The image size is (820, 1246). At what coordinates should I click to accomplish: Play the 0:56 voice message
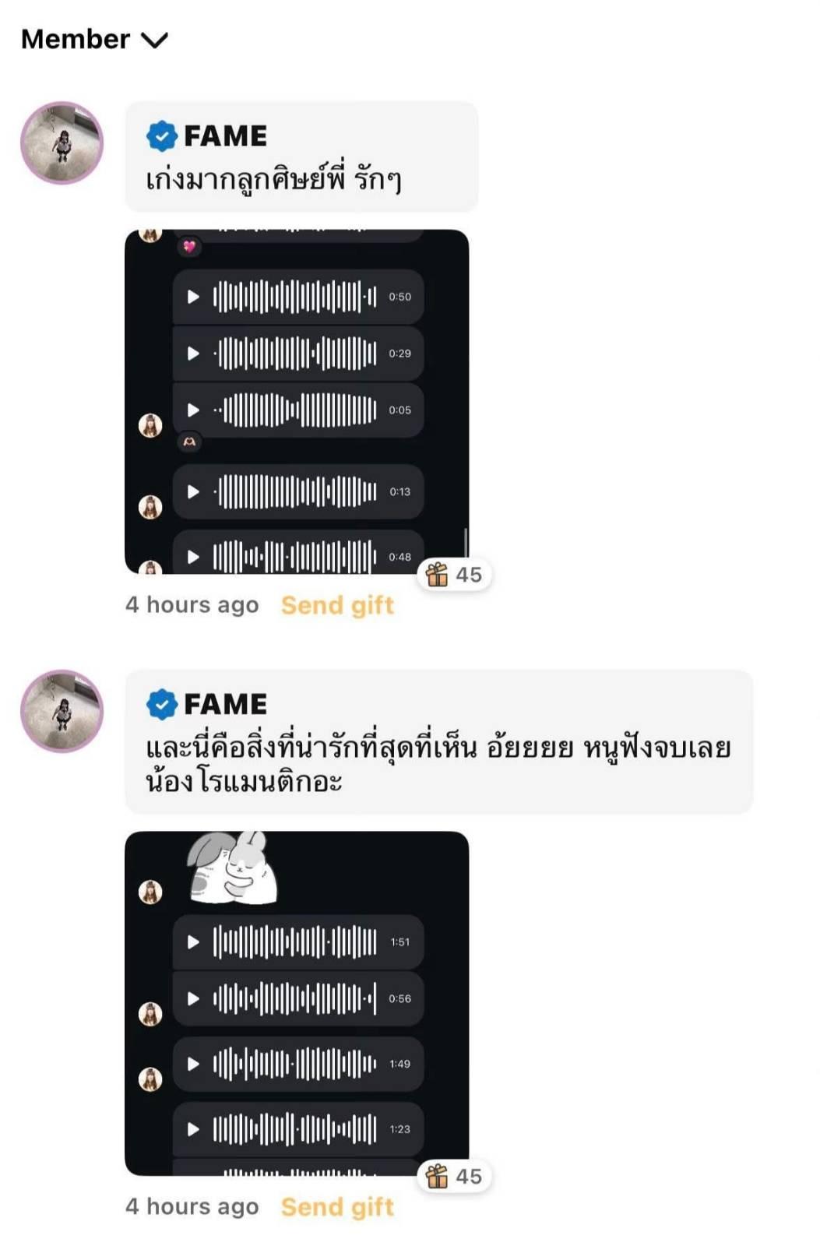[193, 998]
